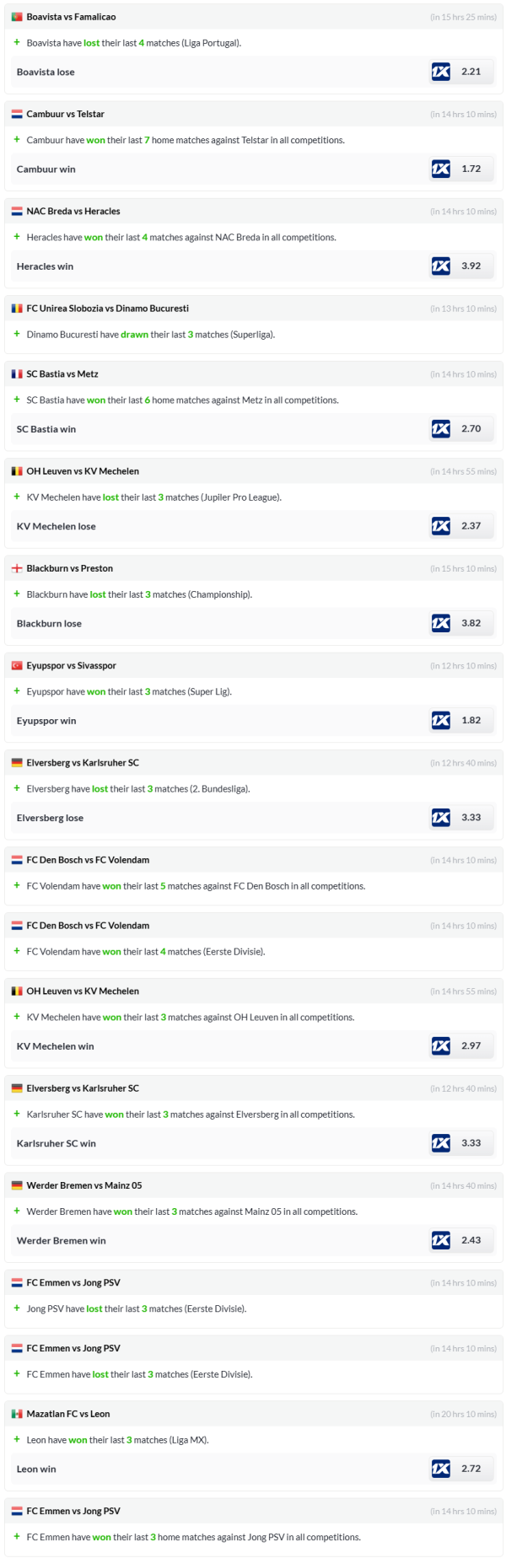
Task: Click the 1X logo next to Heracles win
Action: pos(440,266)
